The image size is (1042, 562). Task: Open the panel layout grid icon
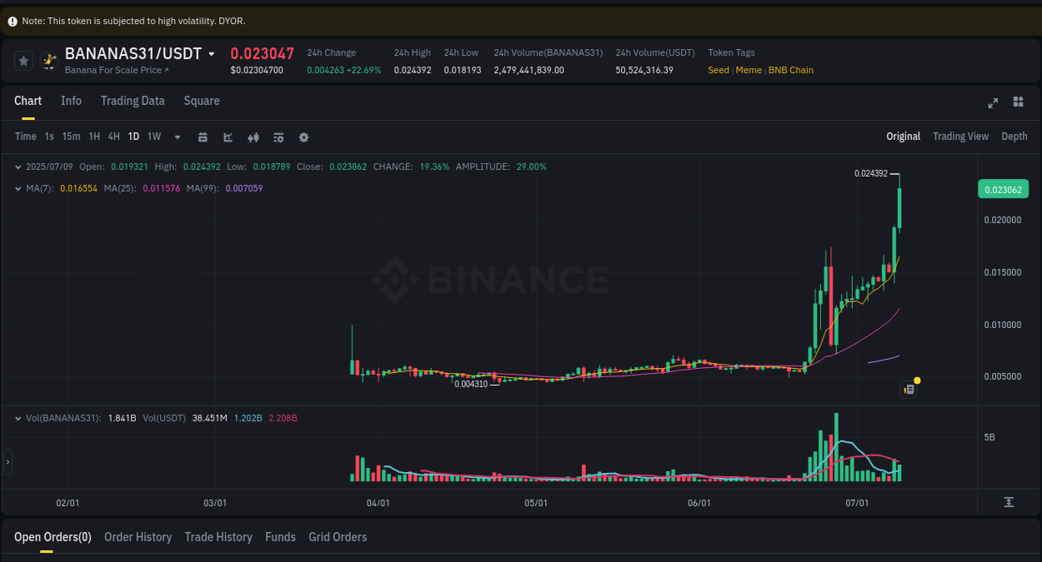click(x=1018, y=103)
